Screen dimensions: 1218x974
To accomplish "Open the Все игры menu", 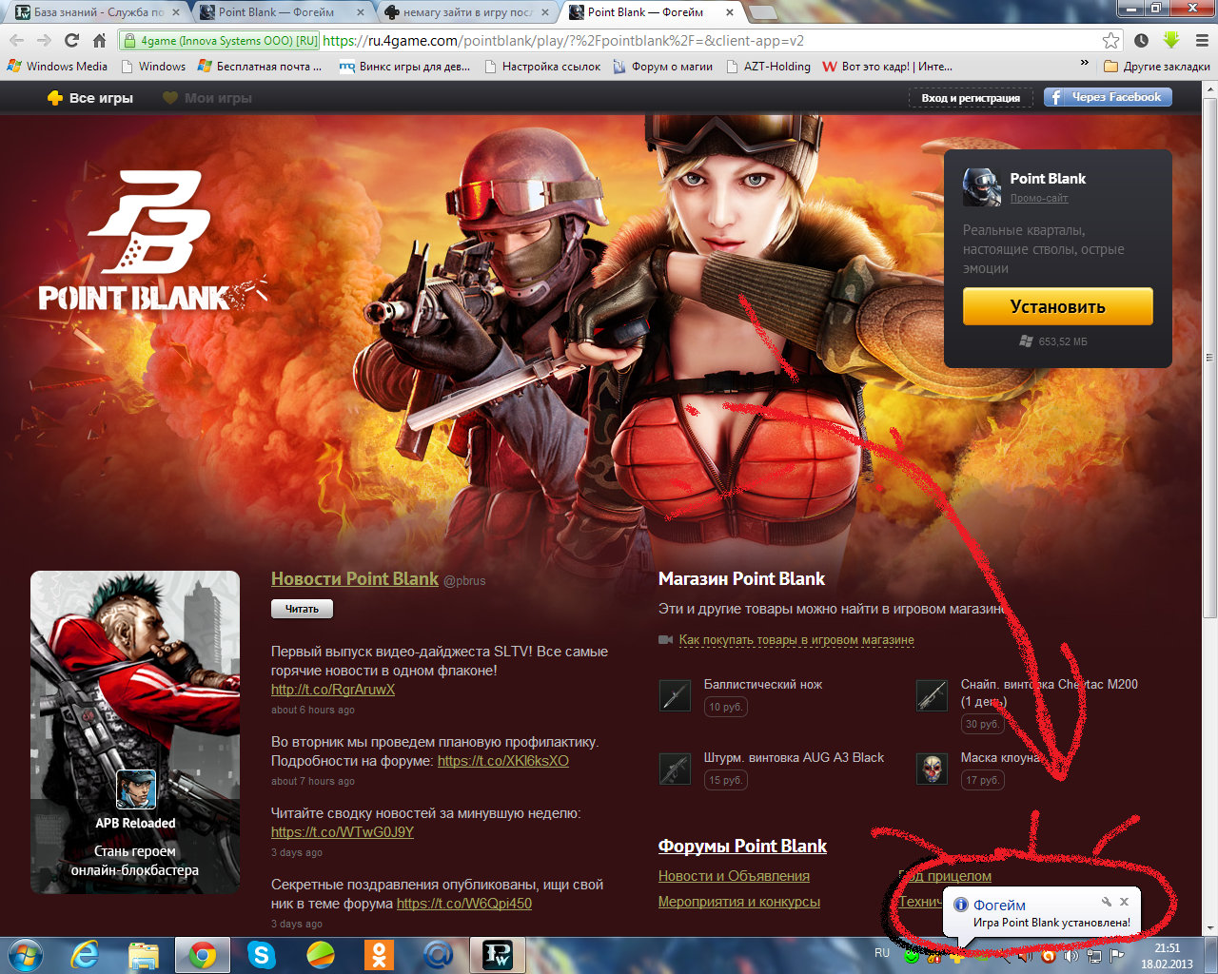I will click(90, 98).
